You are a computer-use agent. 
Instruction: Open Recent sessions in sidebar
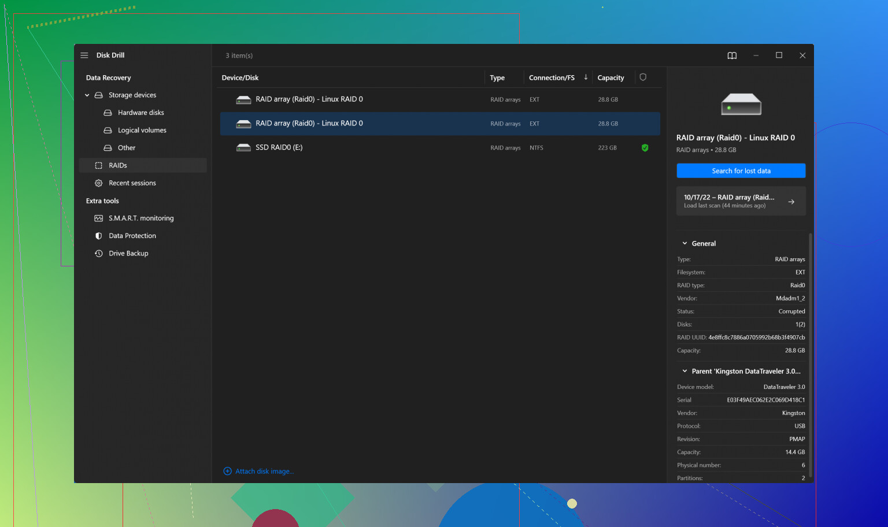(132, 183)
